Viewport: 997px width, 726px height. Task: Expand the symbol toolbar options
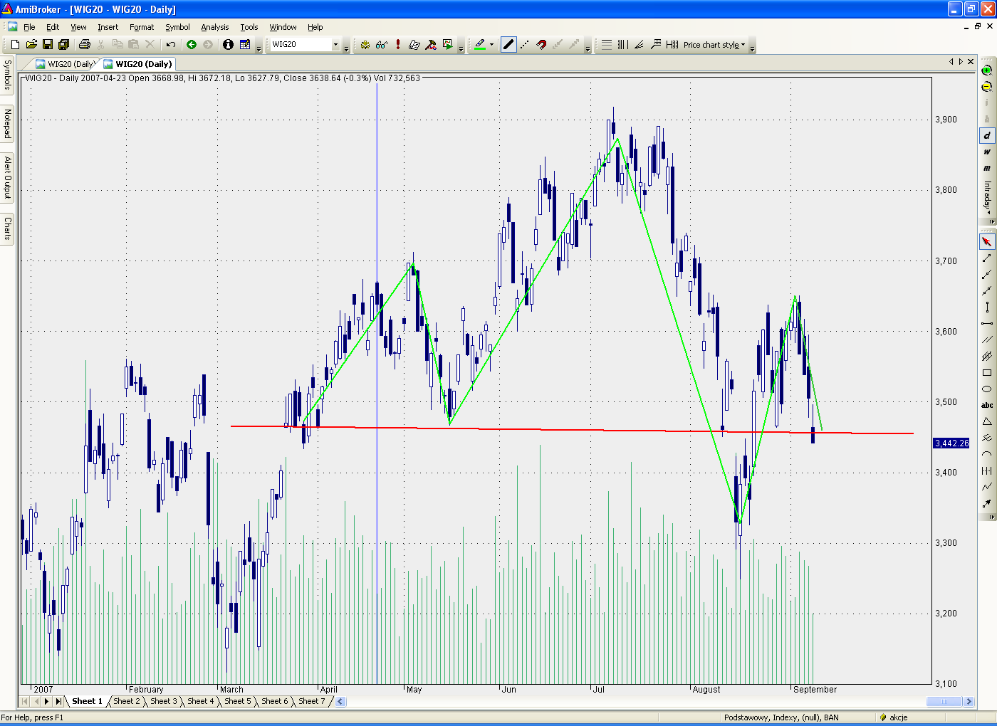347,47
